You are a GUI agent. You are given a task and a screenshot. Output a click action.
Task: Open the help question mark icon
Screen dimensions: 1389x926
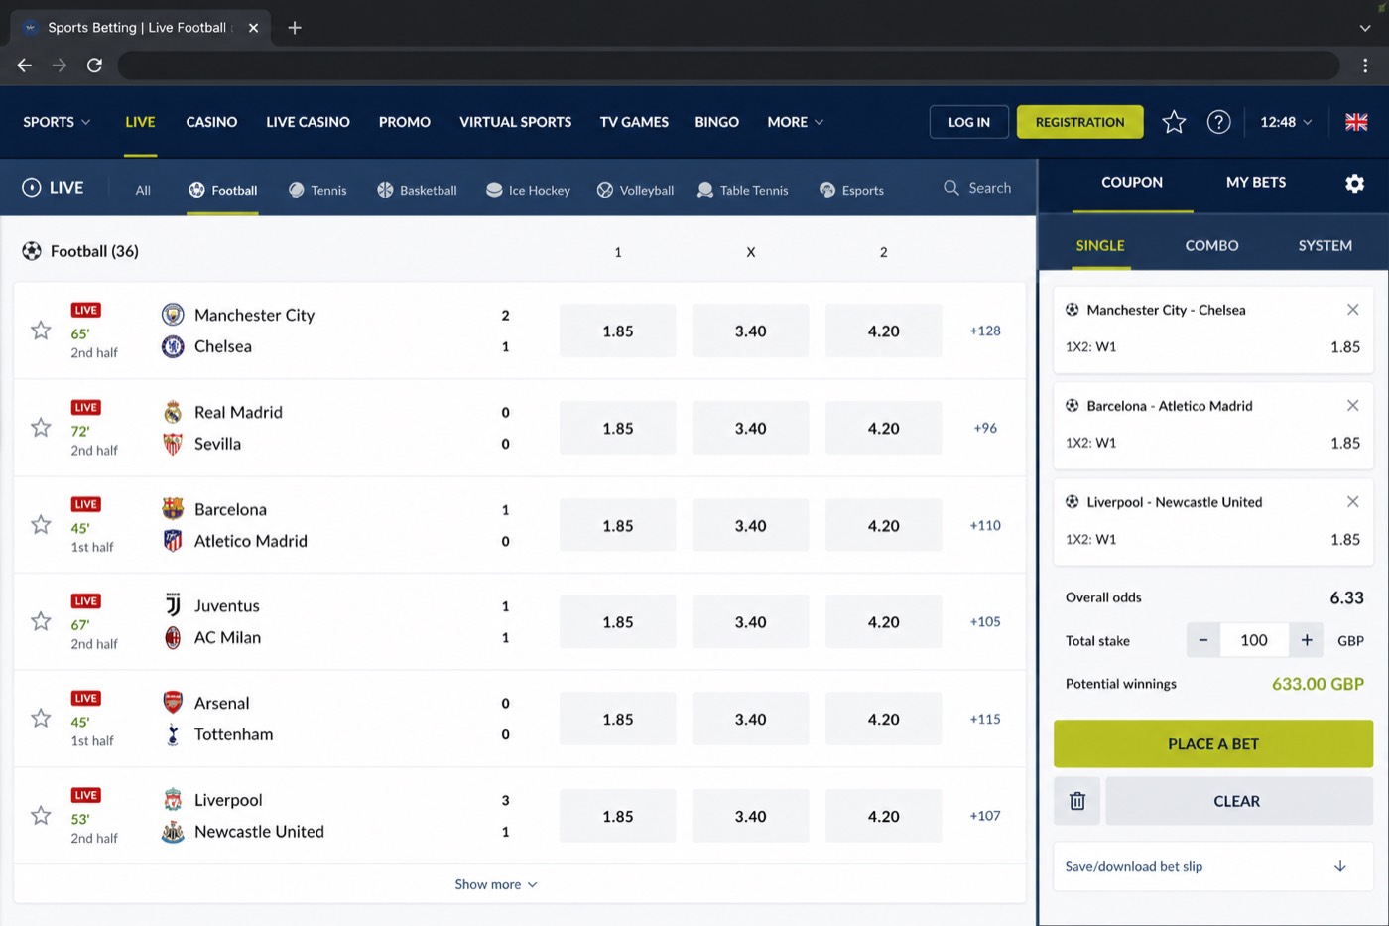pos(1218,122)
